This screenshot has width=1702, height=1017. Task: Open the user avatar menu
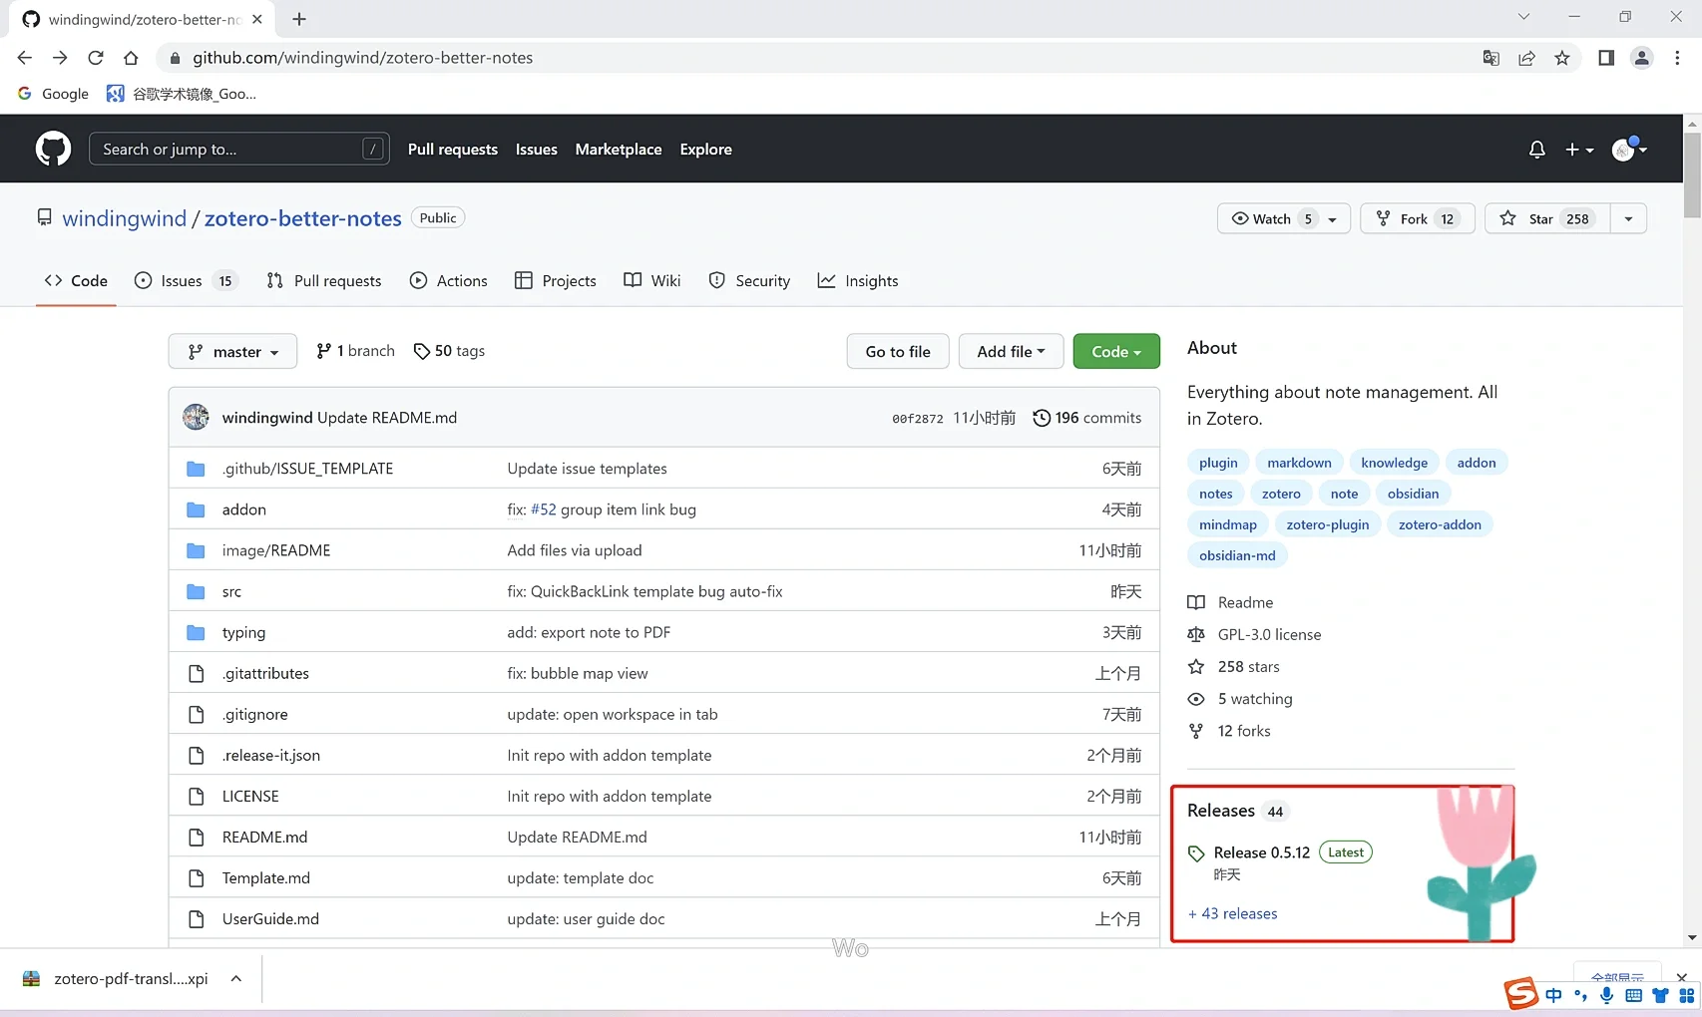1629,150
